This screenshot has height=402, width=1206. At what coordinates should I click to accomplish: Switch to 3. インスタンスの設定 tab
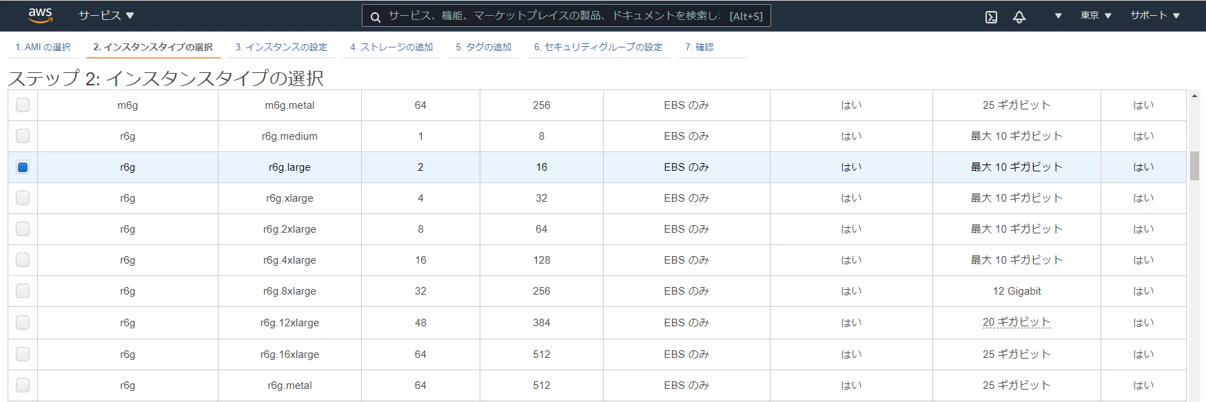click(x=281, y=47)
